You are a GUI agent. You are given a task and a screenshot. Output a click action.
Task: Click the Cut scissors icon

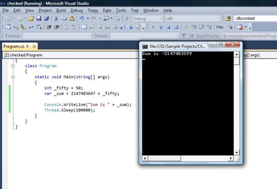point(56,18)
